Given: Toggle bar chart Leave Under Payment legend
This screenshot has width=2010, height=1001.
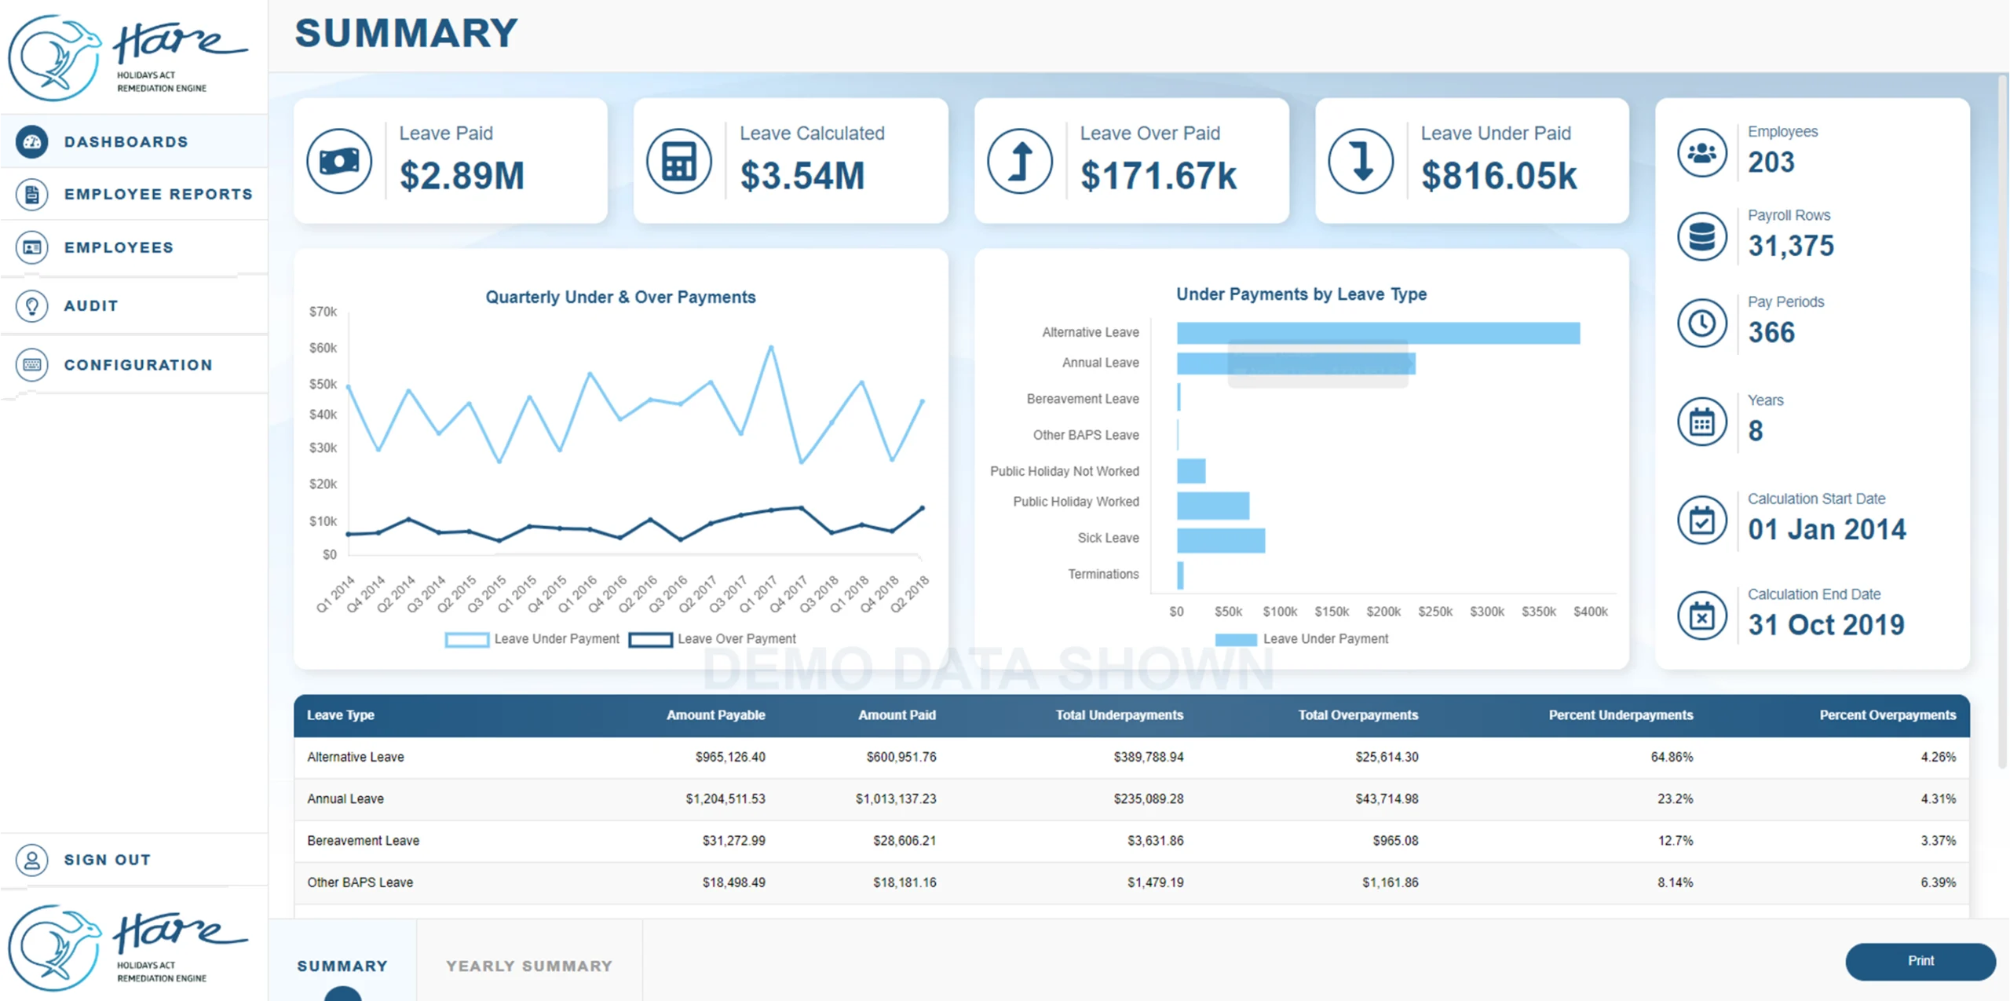Looking at the screenshot, I should (1302, 639).
